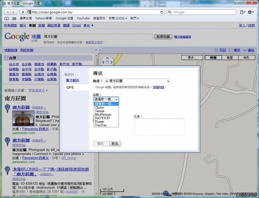The width and height of the screenshot is (259, 198).
Task: Click the 登入 sign-in link
Action: coord(242,25)
